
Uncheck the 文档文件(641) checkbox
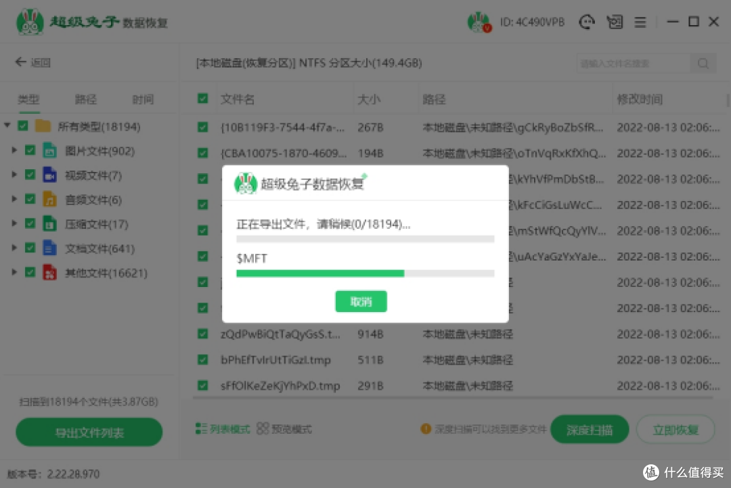30,248
